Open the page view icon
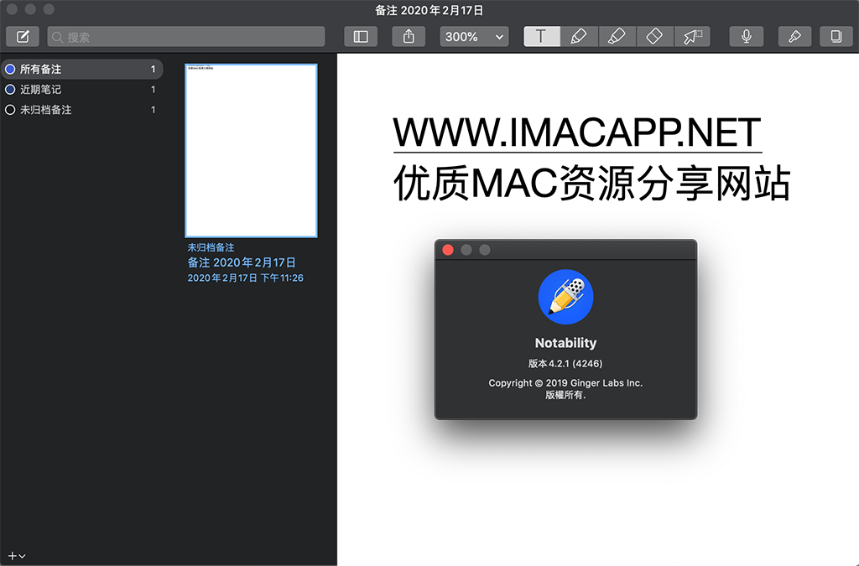Viewport: 859px width, 566px height. click(836, 37)
